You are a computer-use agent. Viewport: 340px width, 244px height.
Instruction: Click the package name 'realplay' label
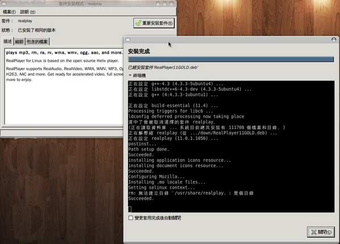[25, 21]
